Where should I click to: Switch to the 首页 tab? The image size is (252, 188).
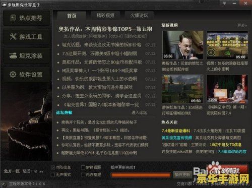[x=72, y=16]
